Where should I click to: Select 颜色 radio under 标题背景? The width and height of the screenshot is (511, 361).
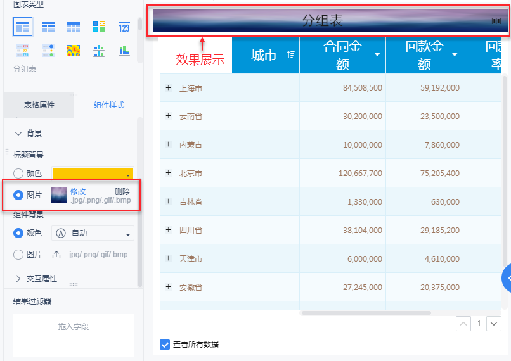click(18, 173)
